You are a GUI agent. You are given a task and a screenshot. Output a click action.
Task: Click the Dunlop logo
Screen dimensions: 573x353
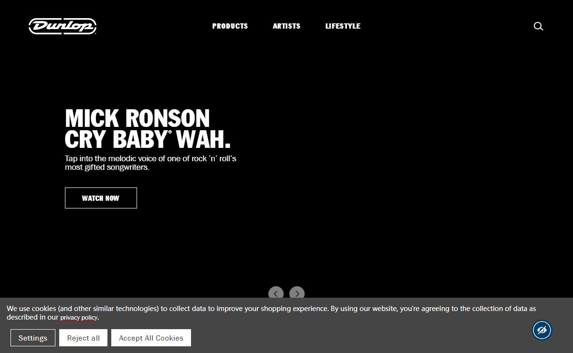point(63,26)
